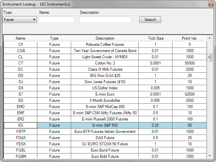Click point value 5 in CF row

click(189, 45)
